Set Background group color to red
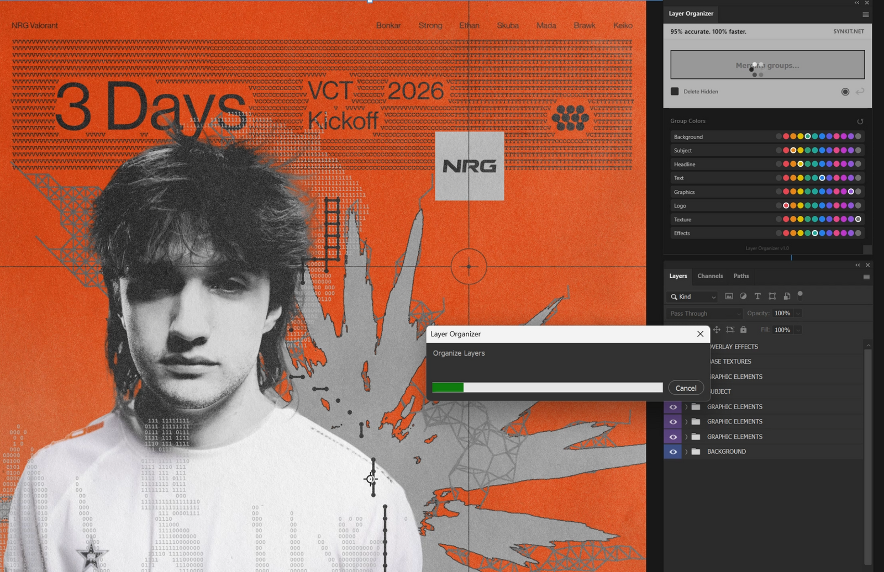The height and width of the screenshot is (572, 884). point(786,136)
